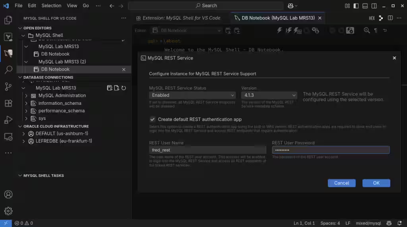This screenshot has width=407, height=227.
Task: Open more editor actions menu
Action: pos(399,18)
